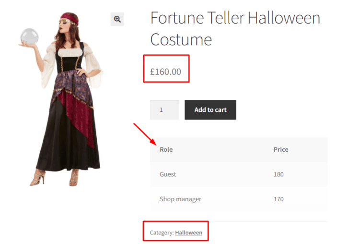Click the Price column header

tap(280, 149)
